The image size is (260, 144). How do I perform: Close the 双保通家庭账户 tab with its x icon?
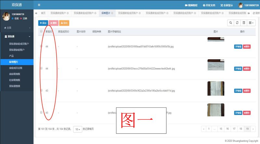(x=68, y=13)
